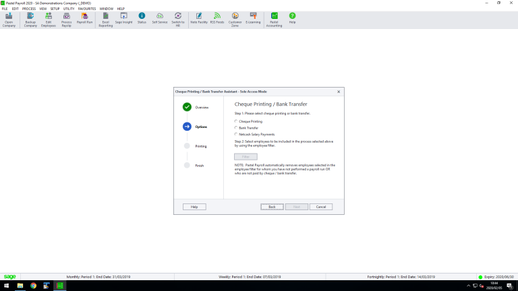Close the Cheque Printing assistant dialog
This screenshot has height=291, width=518.
point(339,92)
